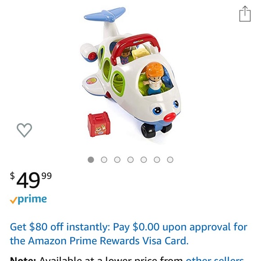Select the last image carousel dot
The height and width of the screenshot is (261, 261).
tap(170, 160)
